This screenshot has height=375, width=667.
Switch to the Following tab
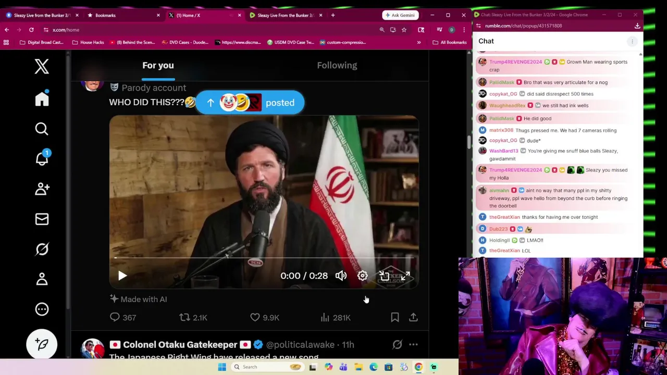click(x=337, y=65)
